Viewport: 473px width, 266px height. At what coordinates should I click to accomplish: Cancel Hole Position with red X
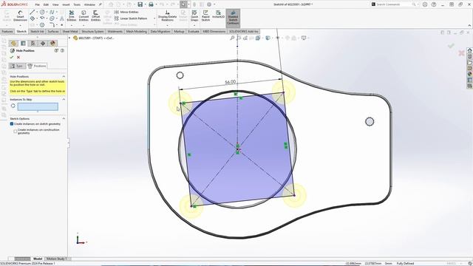point(18,58)
